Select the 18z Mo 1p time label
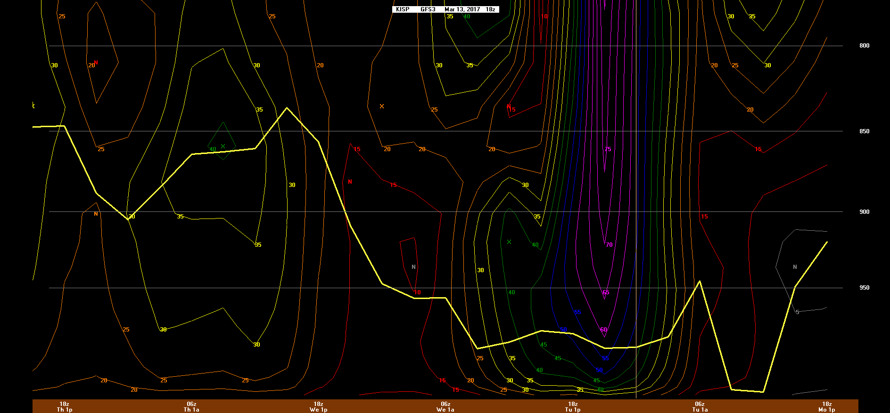Screen dimensions: 890x413 tap(827, 406)
